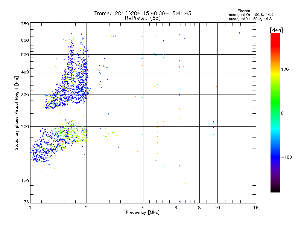The width and height of the screenshot is (301, 226).
Task: Click the '[deg]' colorbar unit label
Action: pos(276,30)
